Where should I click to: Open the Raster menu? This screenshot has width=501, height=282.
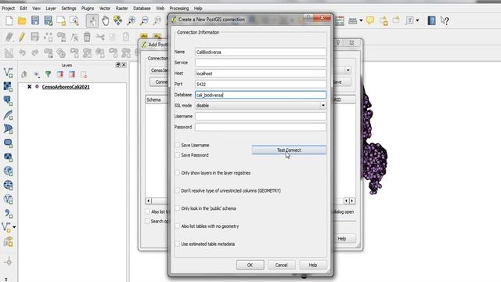pos(122,9)
